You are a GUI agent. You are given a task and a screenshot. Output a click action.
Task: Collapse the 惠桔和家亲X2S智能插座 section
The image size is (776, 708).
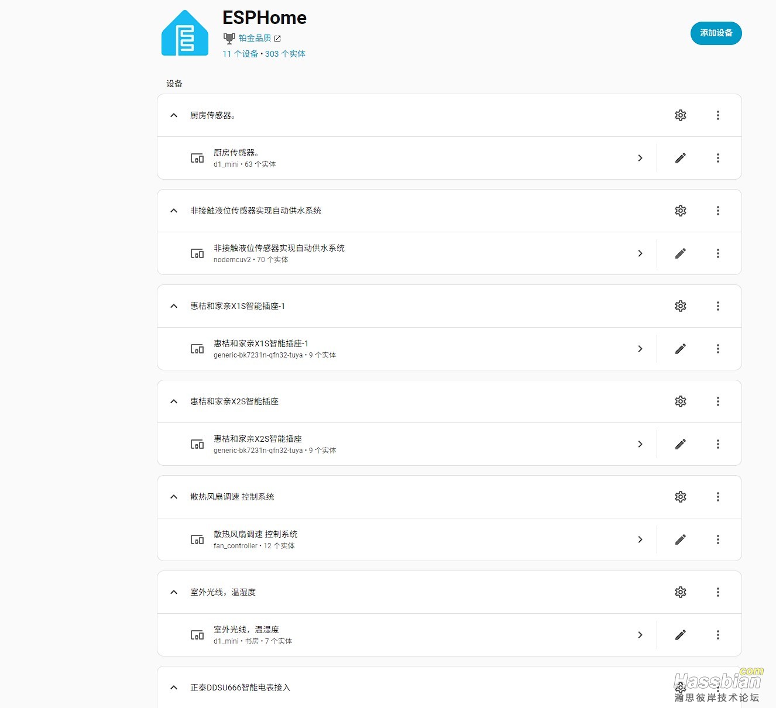coord(174,401)
